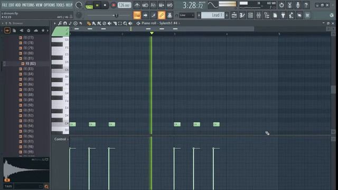Viewport: 338px width, 190px height.
Task: Open the VIEW menu
Action: [x=39, y=5]
